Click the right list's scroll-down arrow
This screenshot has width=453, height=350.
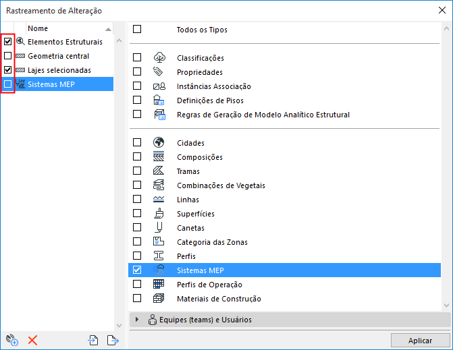coord(446,303)
